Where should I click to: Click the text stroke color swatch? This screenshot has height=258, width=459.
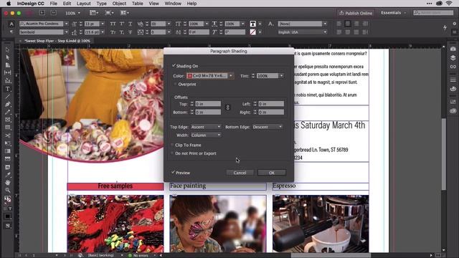[252, 32]
